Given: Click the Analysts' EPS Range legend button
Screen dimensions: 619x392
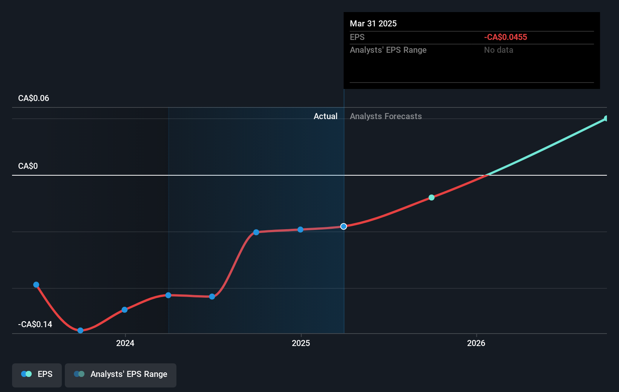Looking at the screenshot, I should (120, 375).
